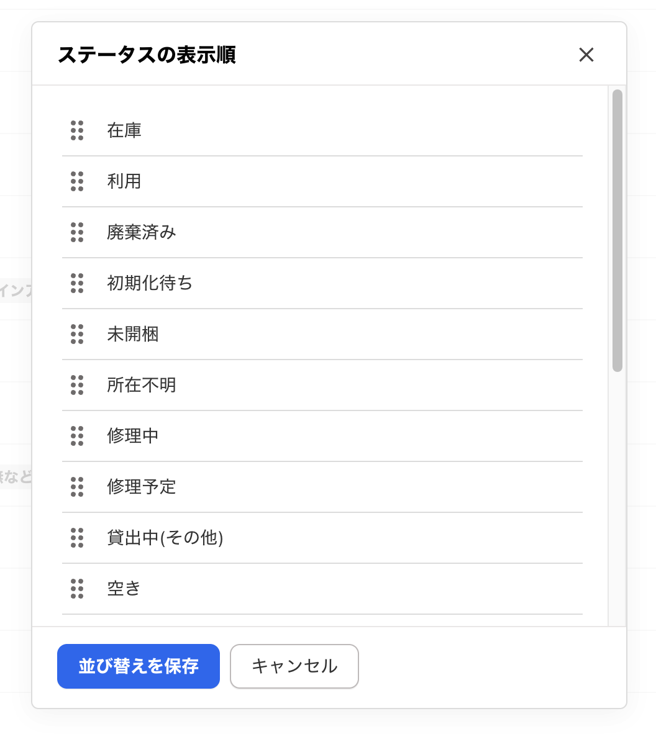Image resolution: width=656 pixels, height=734 pixels.
Task: Click the dialog's vertical scrollbar thumb
Action: click(617, 230)
